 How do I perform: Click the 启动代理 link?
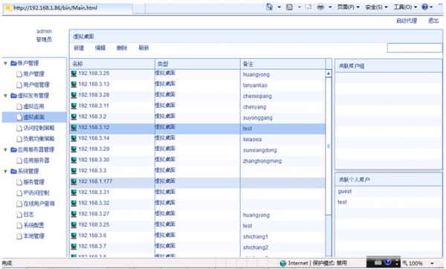click(406, 21)
